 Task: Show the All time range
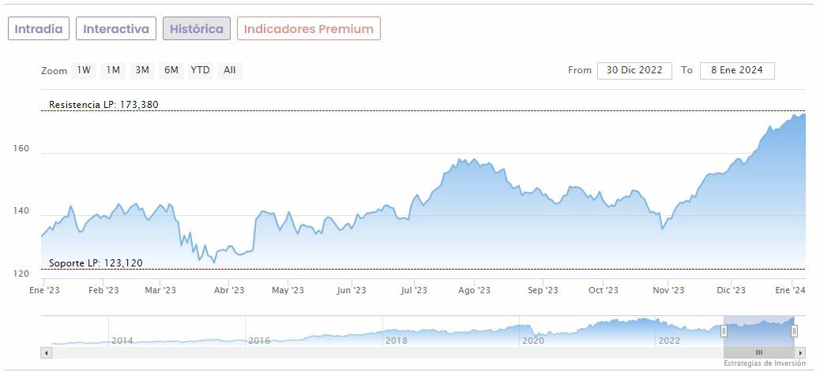(x=229, y=70)
